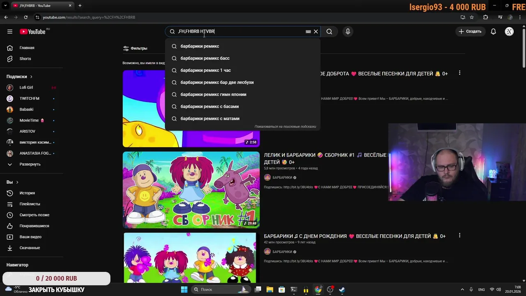Screen dimensions: 526x296
Task: Expand Подписки section
Action: coord(19,76)
